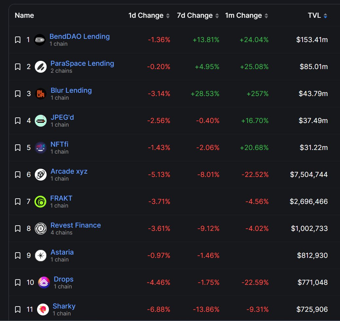
Task: Click "4 chains" under Revest Finance
Action: (62, 233)
